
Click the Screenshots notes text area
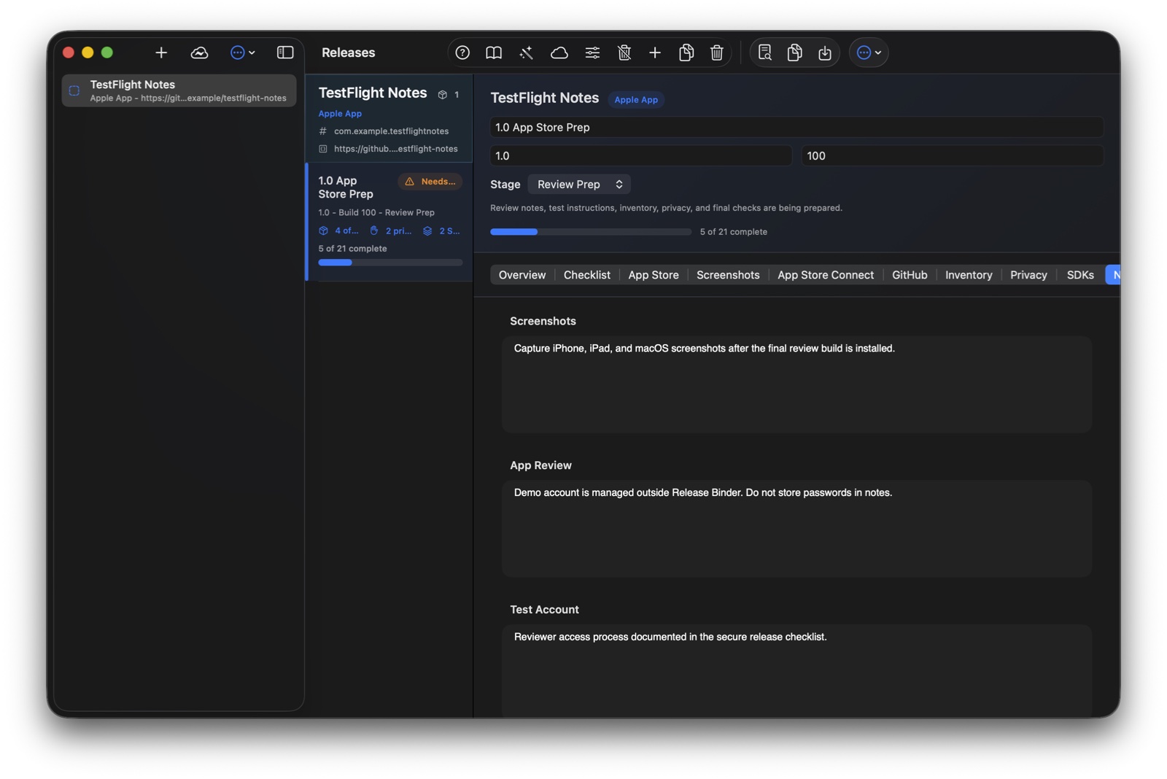(796, 384)
